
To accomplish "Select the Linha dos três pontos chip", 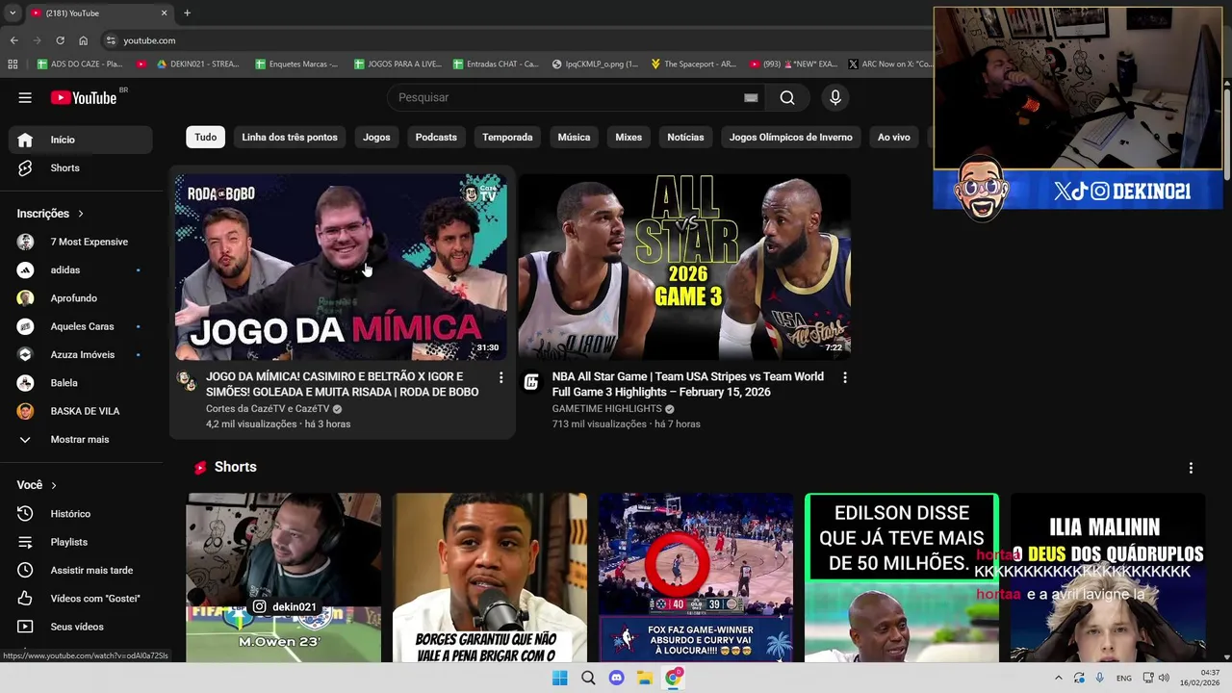I will [290, 137].
